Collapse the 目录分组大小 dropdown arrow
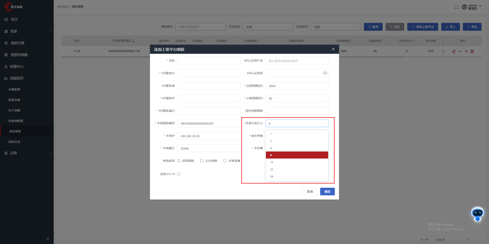Screen dimensions: 489x244 point(324,123)
